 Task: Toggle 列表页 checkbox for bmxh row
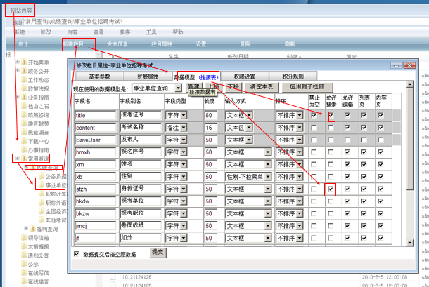364,152
